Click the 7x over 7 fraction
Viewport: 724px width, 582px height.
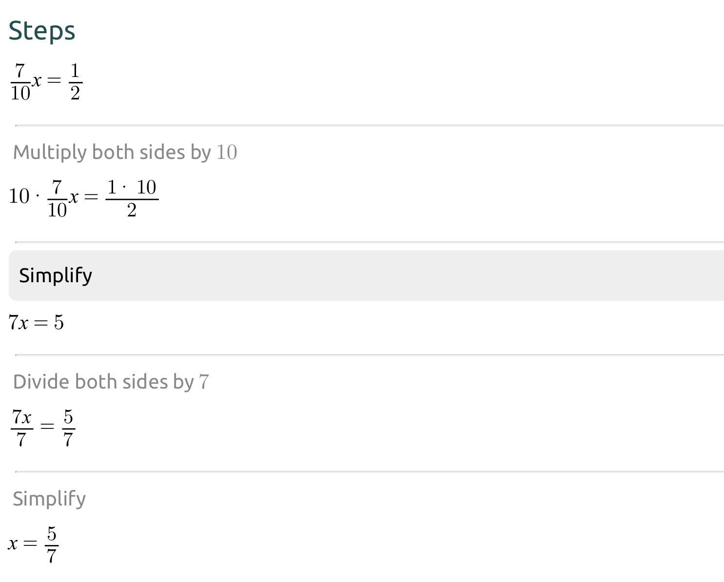tap(22, 427)
